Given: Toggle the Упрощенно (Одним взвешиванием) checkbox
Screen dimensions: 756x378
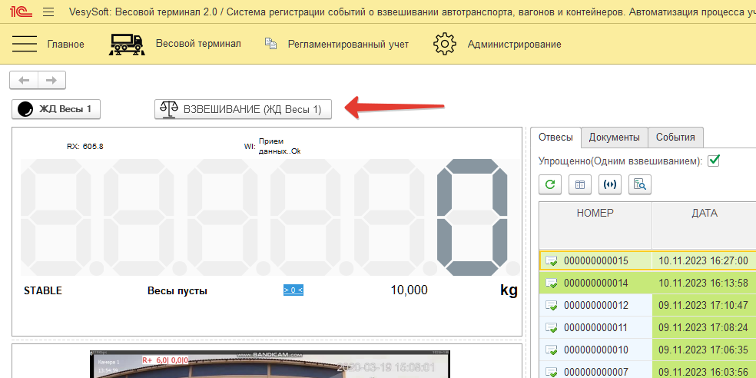Looking at the screenshot, I should tap(714, 161).
